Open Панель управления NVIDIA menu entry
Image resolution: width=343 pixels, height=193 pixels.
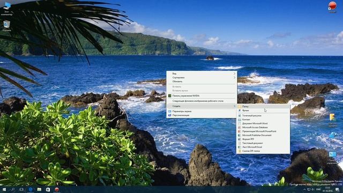coord(202,96)
